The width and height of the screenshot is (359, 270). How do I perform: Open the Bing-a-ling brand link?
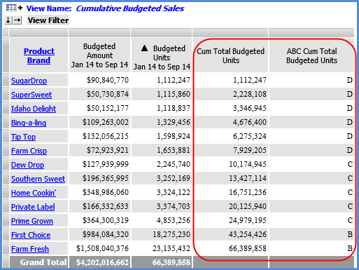[29, 123]
